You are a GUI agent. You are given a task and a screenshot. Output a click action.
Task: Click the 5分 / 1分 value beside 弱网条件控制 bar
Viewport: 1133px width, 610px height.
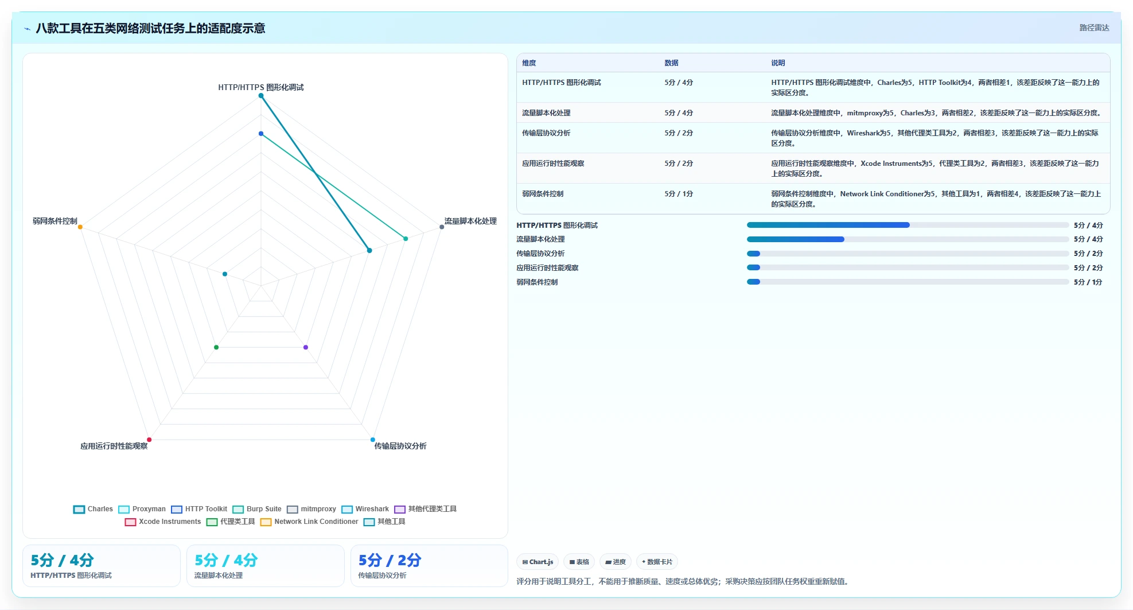(x=1088, y=282)
